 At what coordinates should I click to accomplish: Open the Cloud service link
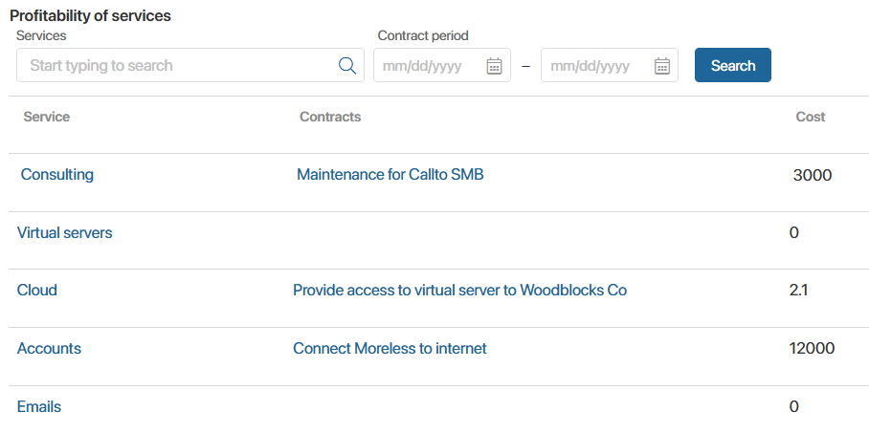click(37, 291)
